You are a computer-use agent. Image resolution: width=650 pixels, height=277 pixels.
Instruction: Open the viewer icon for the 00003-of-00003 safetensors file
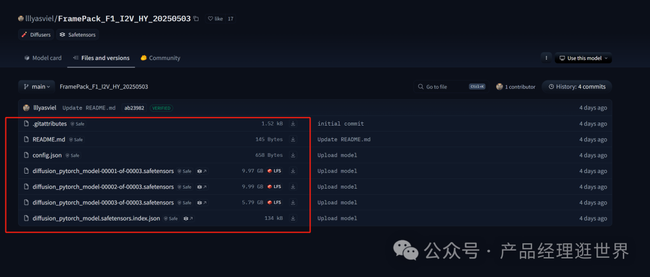(x=202, y=202)
